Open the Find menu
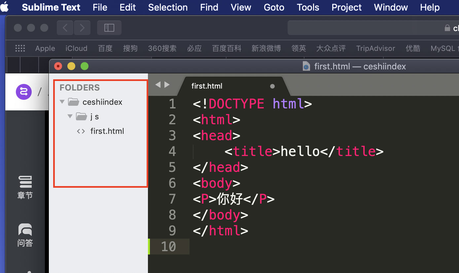 click(209, 7)
